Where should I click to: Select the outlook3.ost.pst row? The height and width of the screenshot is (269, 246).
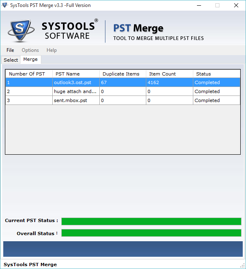click(123, 82)
